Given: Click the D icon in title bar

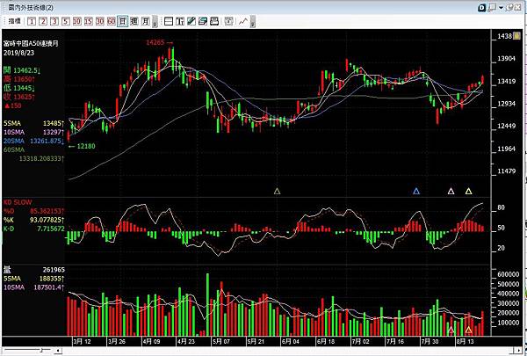Looking at the screenshot, I should (482, 8).
